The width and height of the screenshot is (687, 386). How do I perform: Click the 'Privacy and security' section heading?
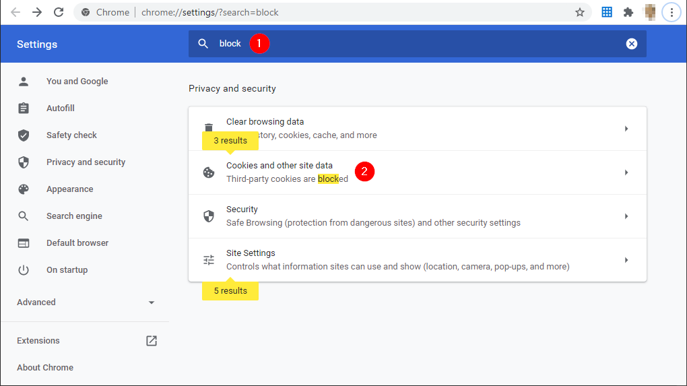(232, 88)
